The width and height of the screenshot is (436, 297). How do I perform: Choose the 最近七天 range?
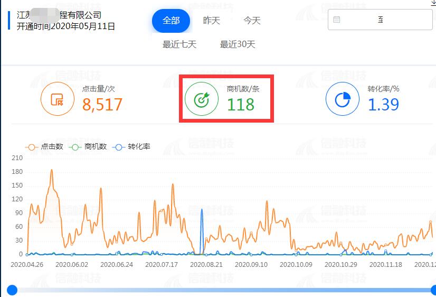point(179,44)
